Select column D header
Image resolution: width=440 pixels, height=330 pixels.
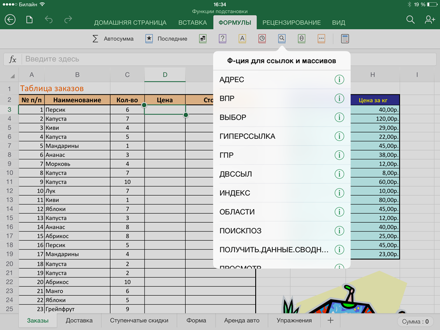point(165,75)
